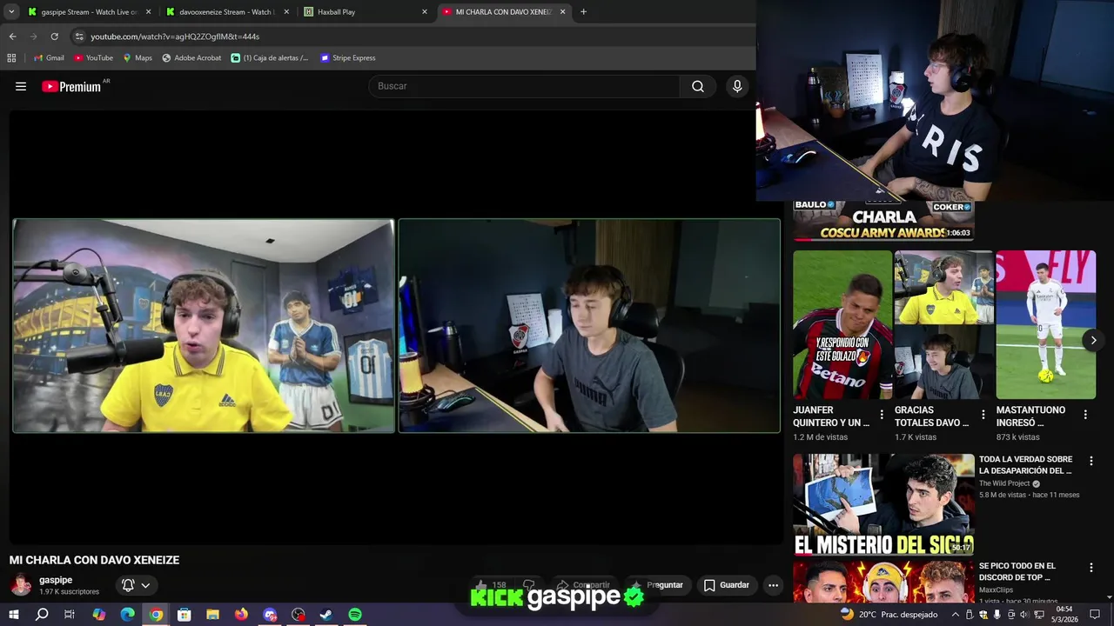Screen dimensions: 1114x626
Task: Save video with the Guardar button
Action: tap(727, 585)
